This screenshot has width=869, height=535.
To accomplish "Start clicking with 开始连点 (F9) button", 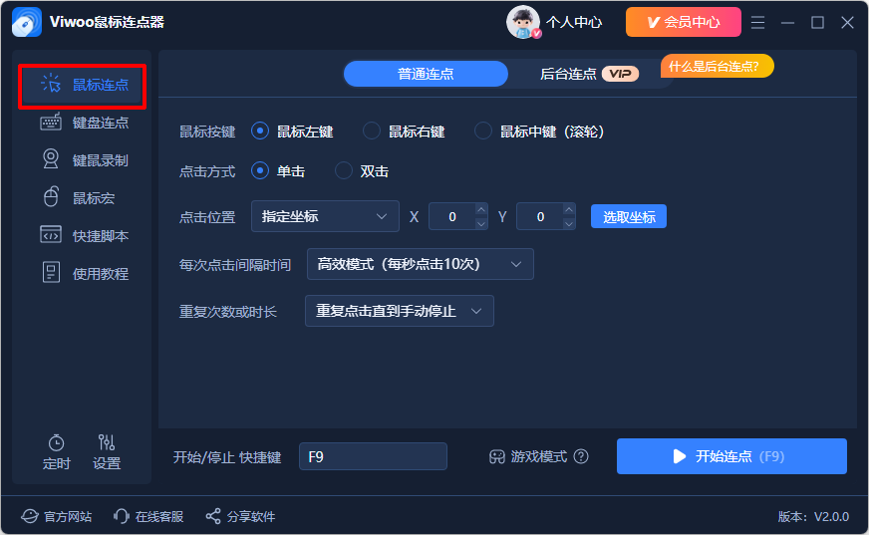I will (x=731, y=456).
